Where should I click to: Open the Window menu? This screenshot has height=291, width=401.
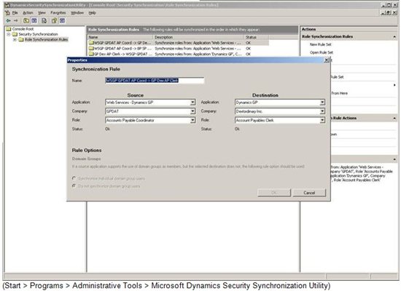coord(77,12)
